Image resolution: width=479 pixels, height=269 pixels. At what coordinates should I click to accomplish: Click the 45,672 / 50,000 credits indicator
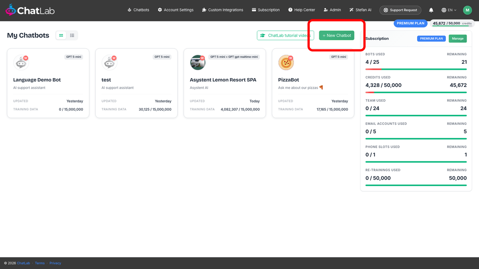[453, 24]
